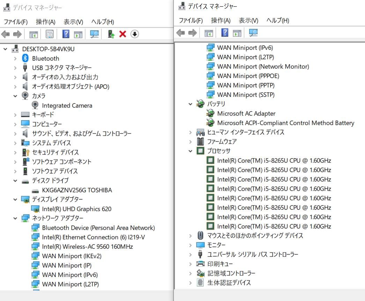Collapse the ディスク ドライブ category
The height and width of the screenshot is (301, 365).
(x=15, y=181)
